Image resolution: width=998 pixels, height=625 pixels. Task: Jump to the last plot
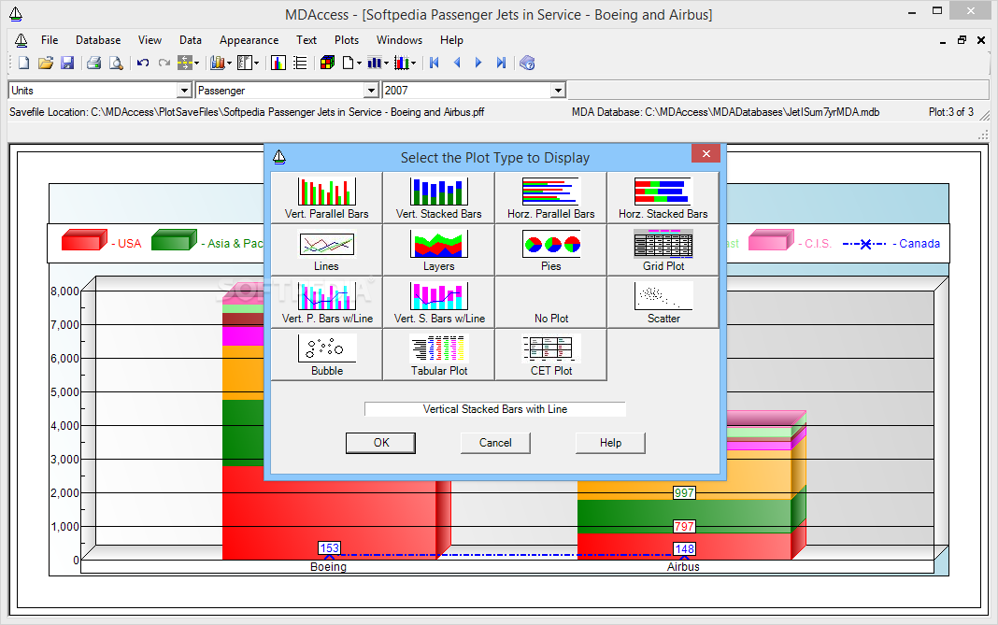pos(501,63)
